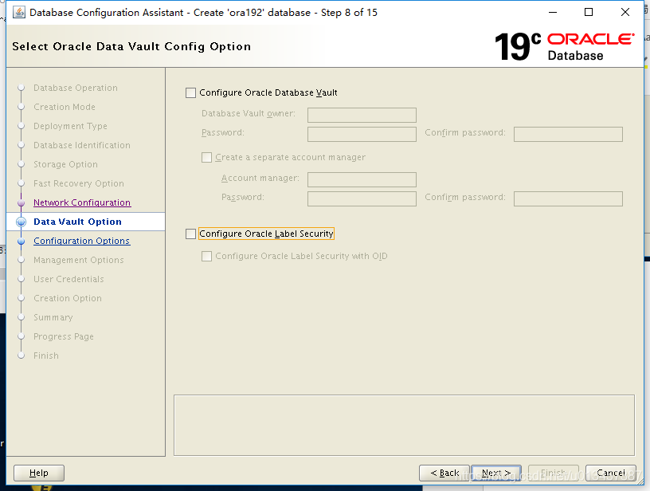Click the Network Configuration step bullet
Screen dimensions: 650x491
(22, 202)
